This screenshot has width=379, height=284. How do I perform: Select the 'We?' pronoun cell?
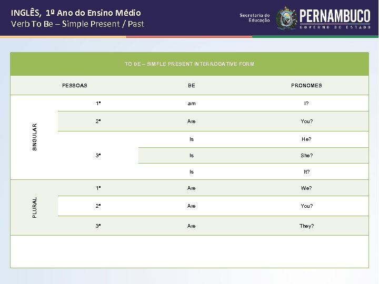point(306,188)
